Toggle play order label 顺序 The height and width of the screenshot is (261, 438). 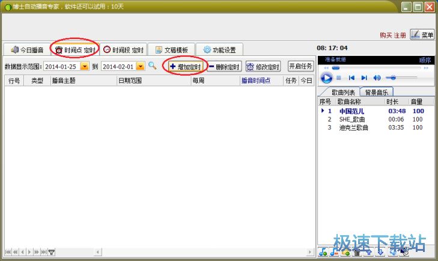pyautogui.click(x=425, y=60)
